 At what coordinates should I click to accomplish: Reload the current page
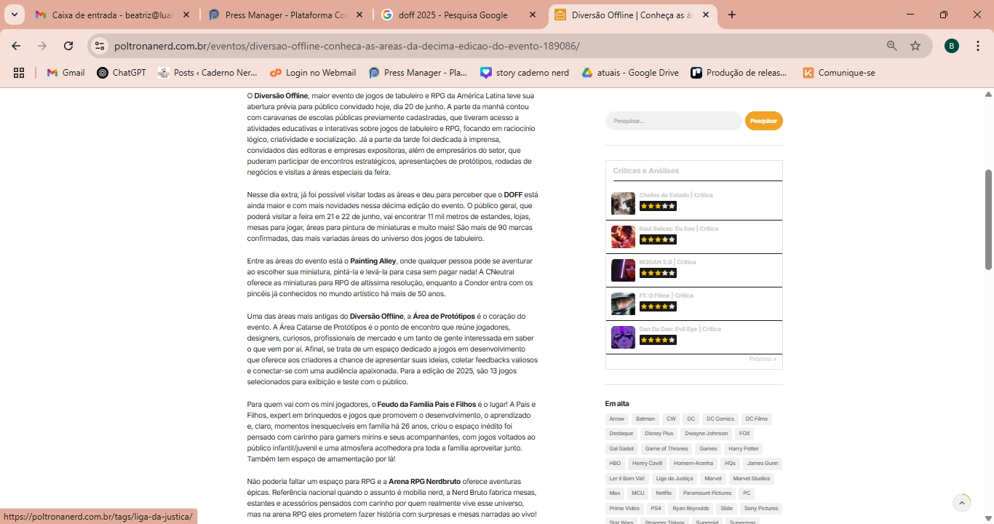[x=68, y=46]
